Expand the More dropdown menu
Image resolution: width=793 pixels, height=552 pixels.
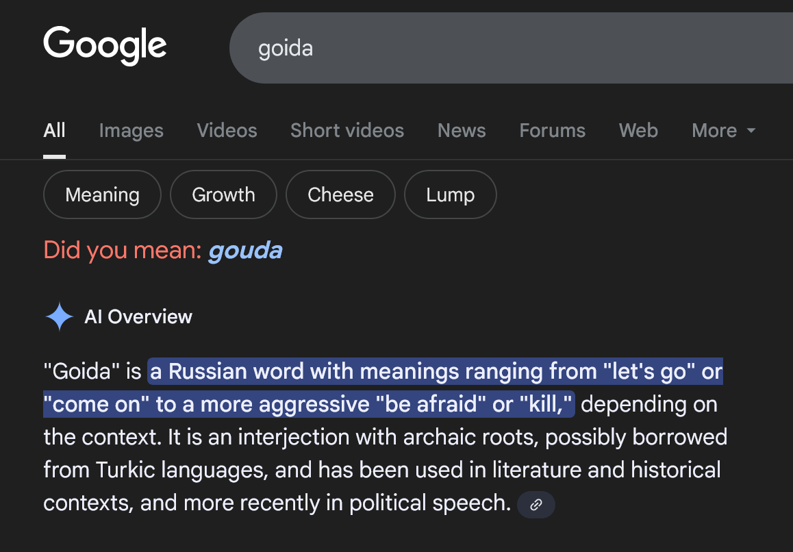coord(723,131)
